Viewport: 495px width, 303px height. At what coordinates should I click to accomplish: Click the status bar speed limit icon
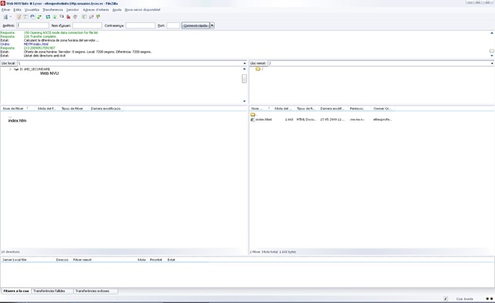(445, 298)
